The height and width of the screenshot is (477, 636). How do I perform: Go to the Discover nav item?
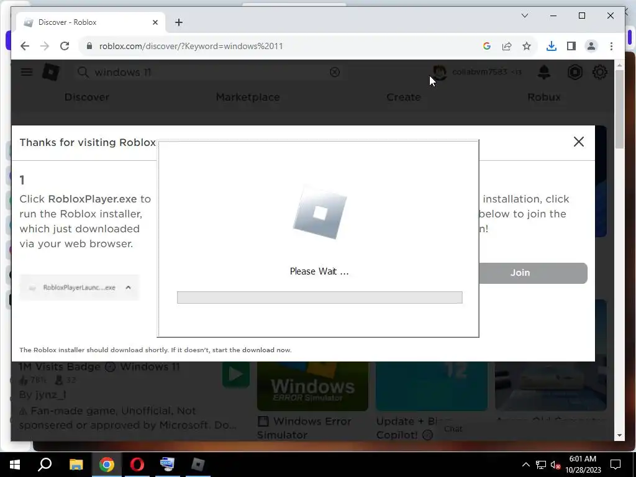[87, 98]
